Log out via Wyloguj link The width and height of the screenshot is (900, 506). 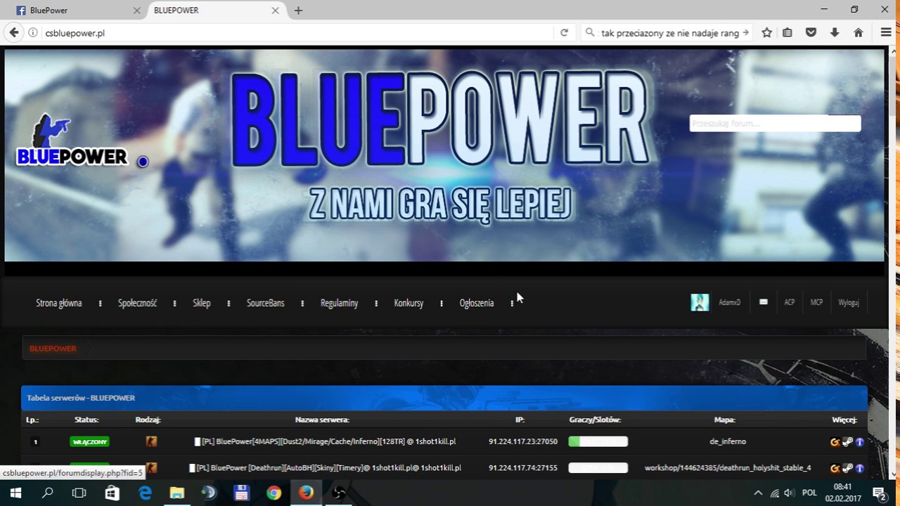[849, 302]
